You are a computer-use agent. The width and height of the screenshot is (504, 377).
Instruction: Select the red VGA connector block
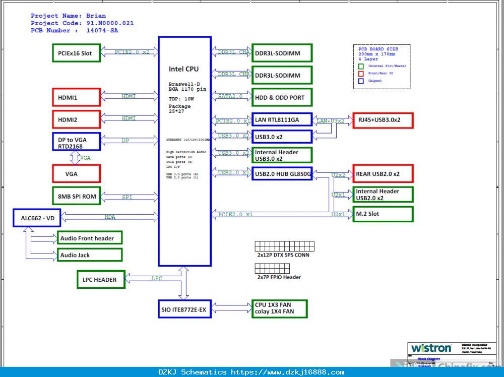77,173
